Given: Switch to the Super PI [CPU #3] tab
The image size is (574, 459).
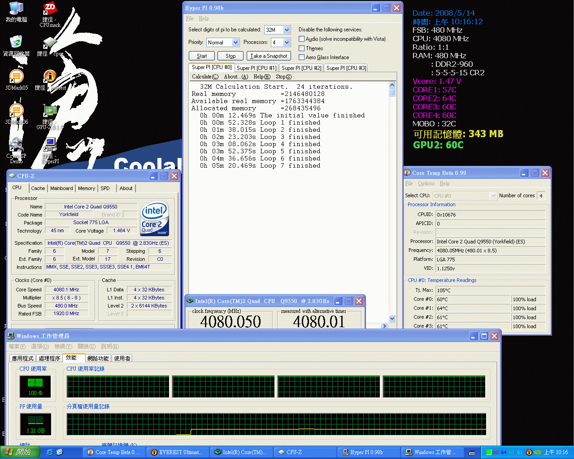Looking at the screenshot, I should [346, 68].
